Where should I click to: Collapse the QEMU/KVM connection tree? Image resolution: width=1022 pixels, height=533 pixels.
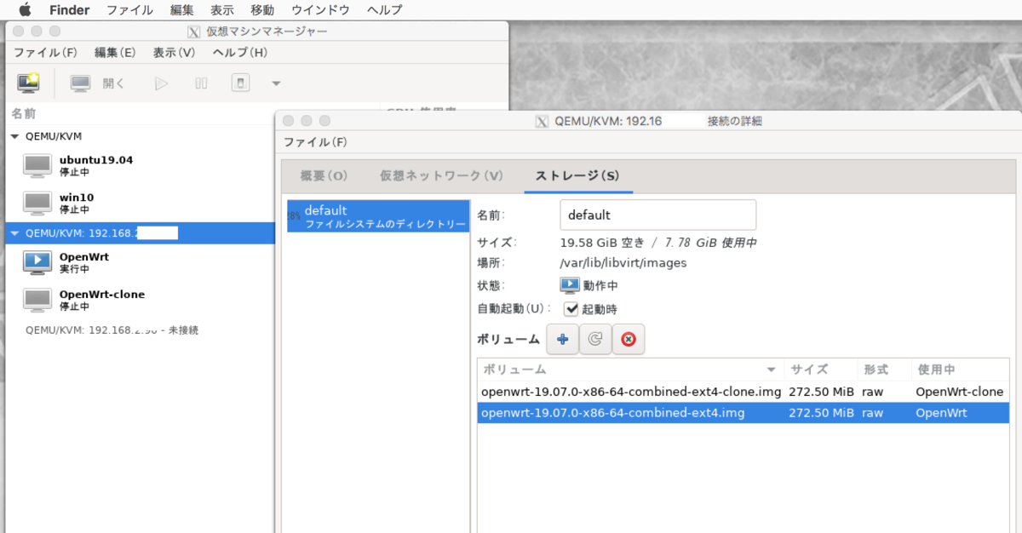pyautogui.click(x=14, y=136)
